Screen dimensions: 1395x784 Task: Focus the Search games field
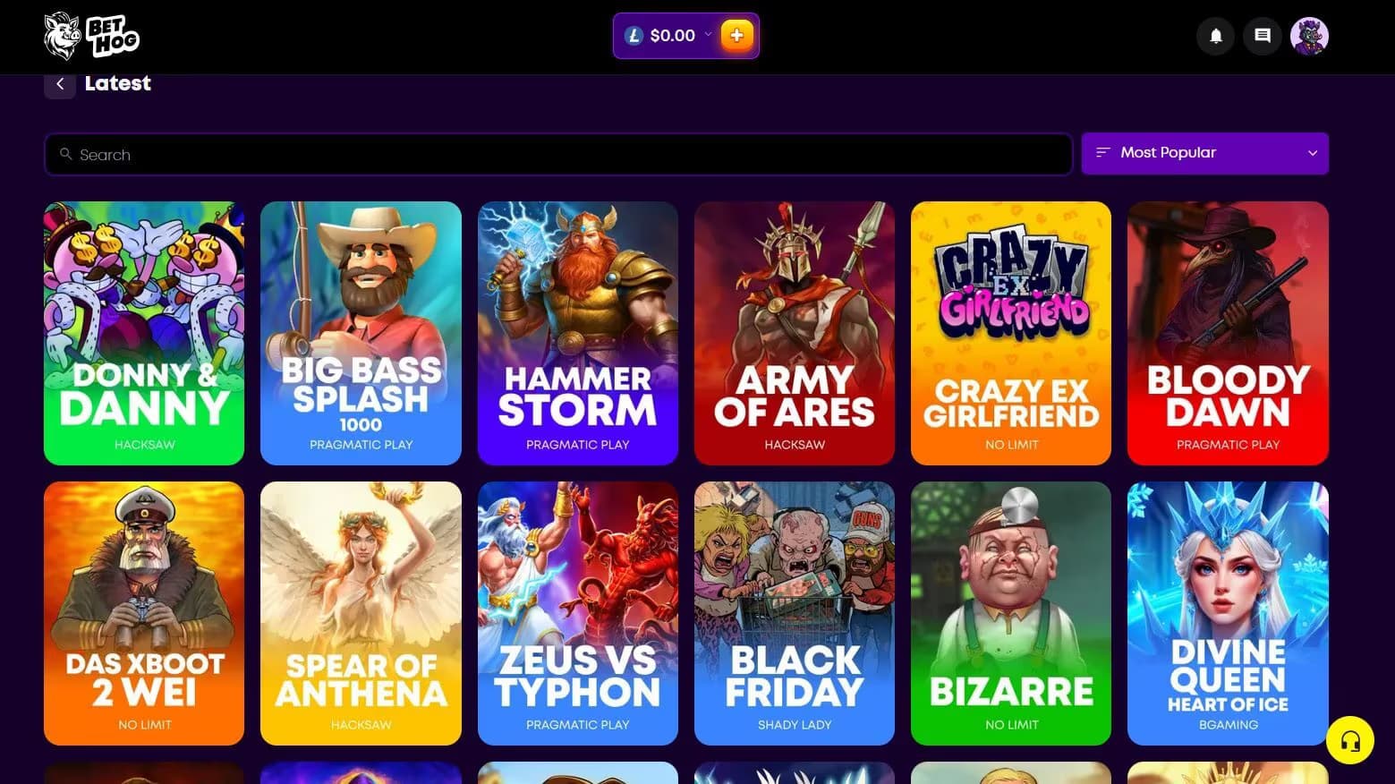[558, 155]
